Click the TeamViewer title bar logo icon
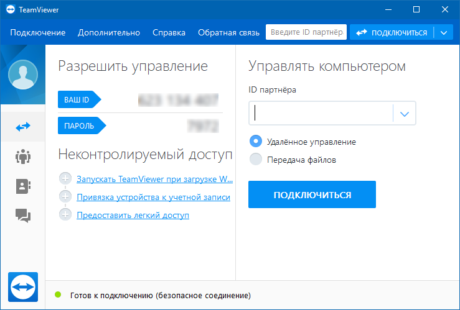Image resolution: width=460 pixels, height=310 pixels. [10, 10]
